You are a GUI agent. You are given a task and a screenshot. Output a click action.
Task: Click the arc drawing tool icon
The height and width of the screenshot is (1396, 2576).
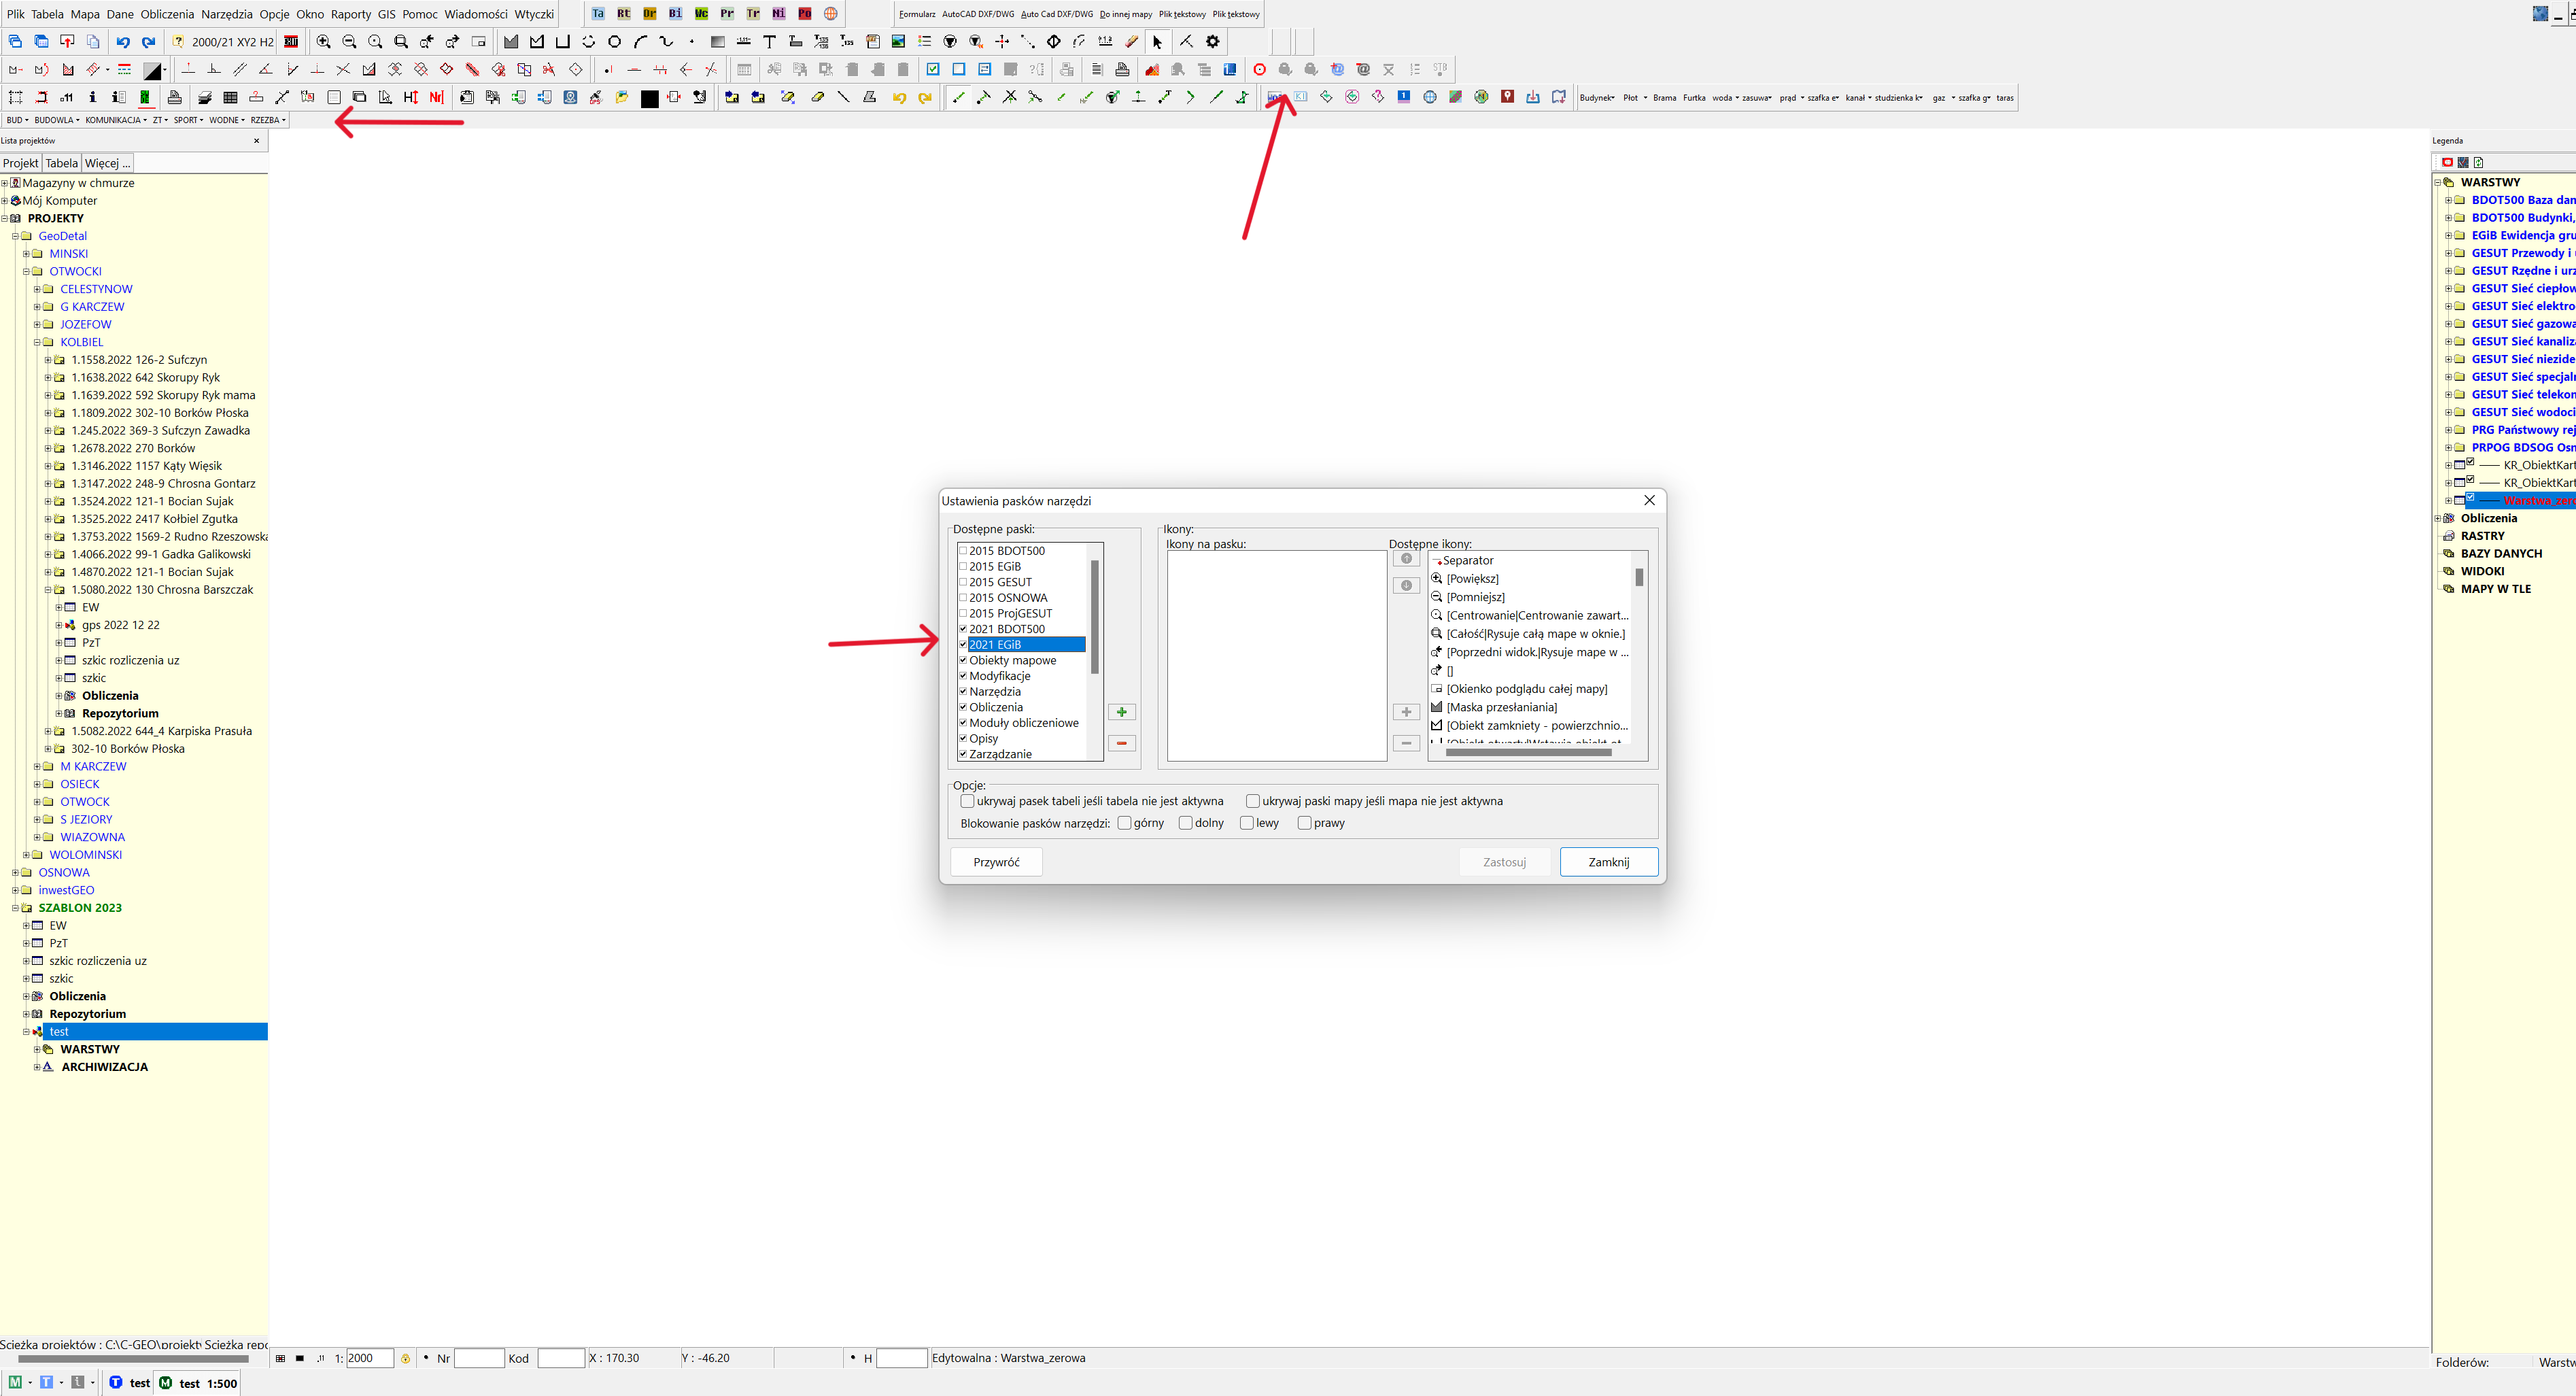pyautogui.click(x=640, y=42)
